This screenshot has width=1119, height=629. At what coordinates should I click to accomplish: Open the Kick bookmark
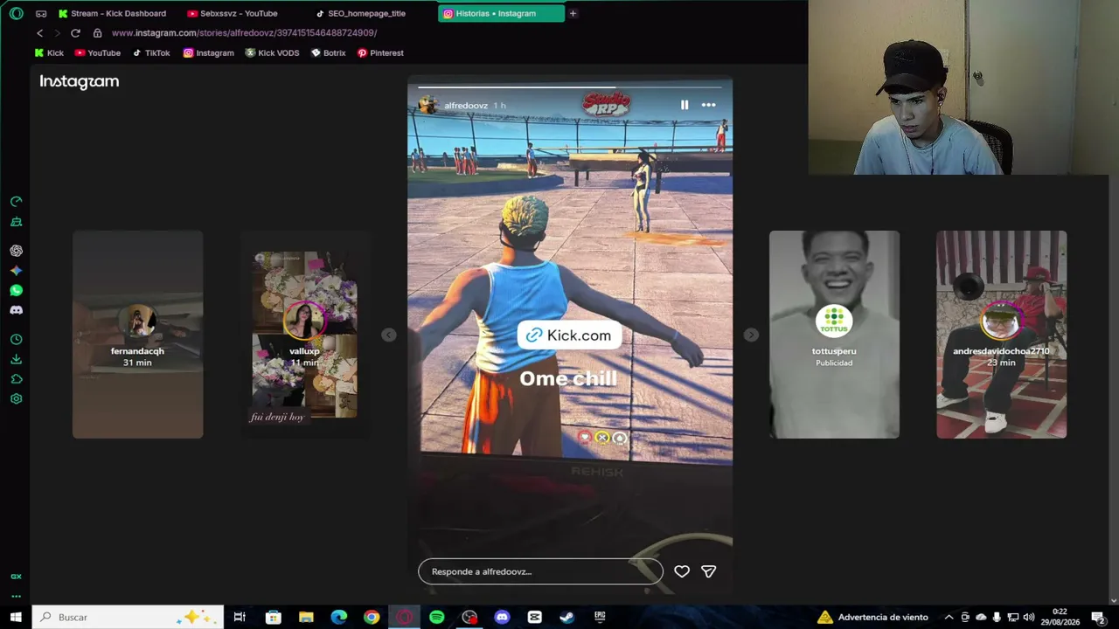49,53
